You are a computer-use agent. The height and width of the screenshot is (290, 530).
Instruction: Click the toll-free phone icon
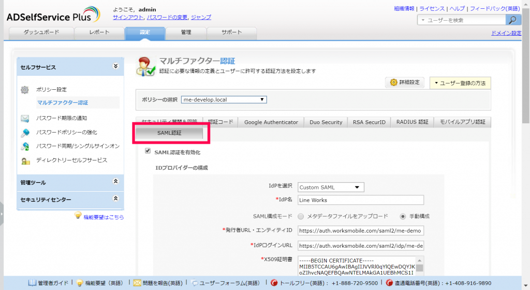pos(274,283)
